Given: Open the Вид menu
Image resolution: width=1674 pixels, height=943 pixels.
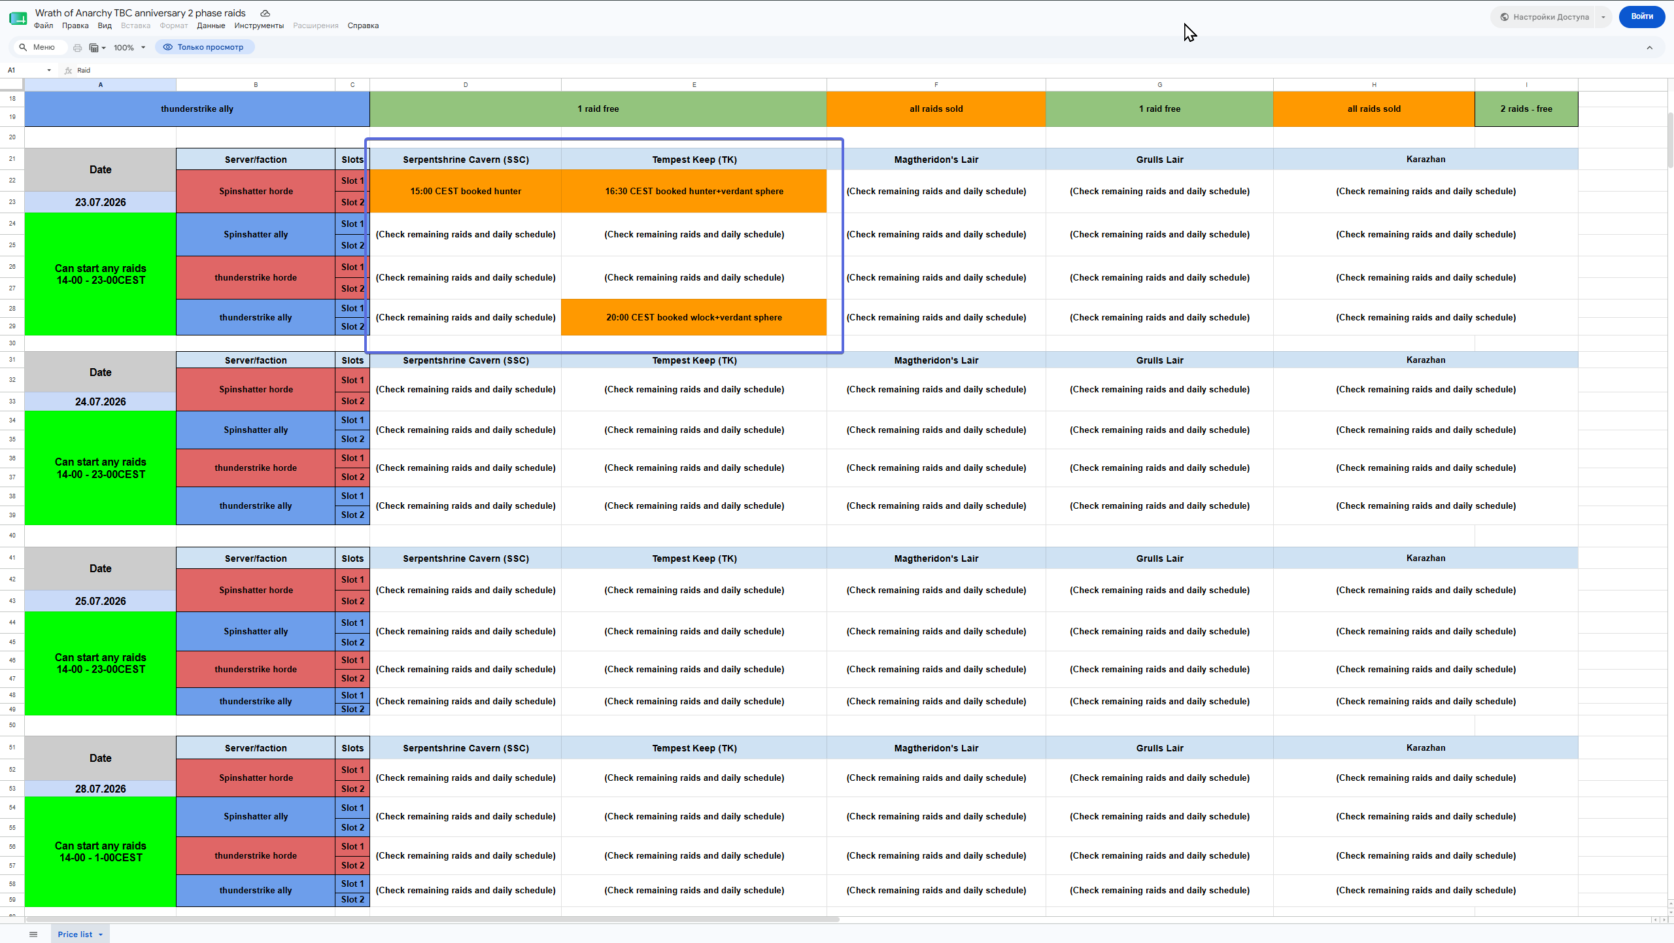Looking at the screenshot, I should point(105,26).
